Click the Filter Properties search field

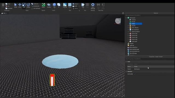click(x=150, y=59)
